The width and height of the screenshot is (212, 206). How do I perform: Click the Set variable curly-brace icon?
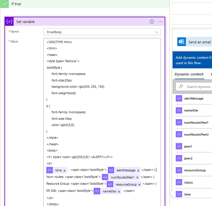(x=9, y=22)
